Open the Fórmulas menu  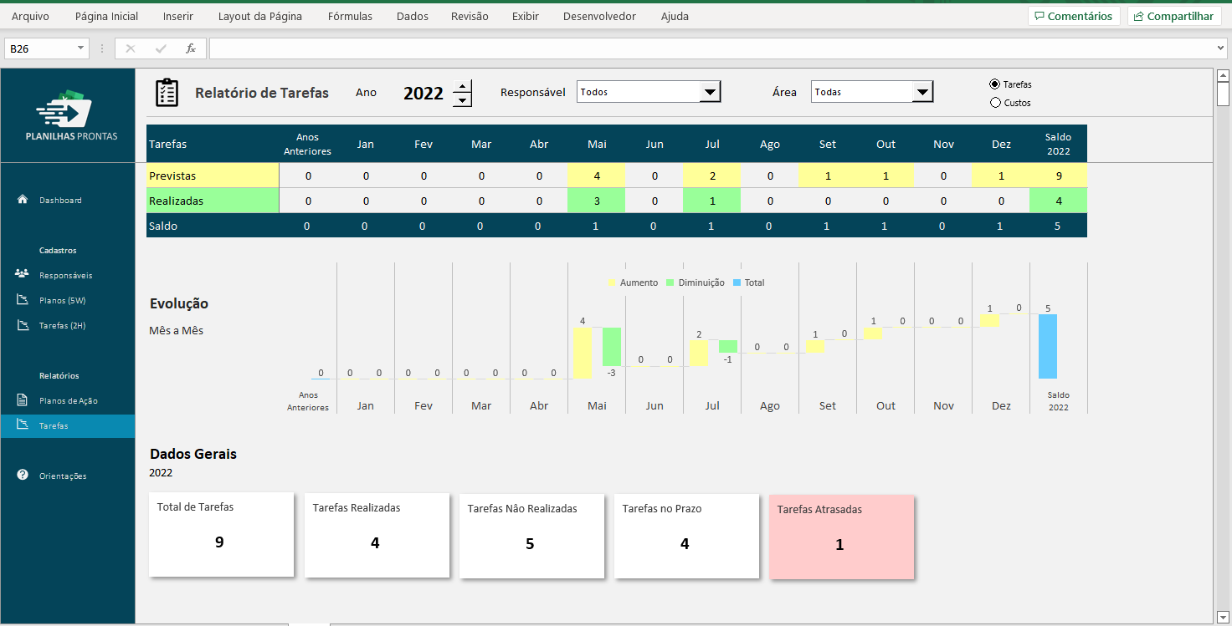pyautogui.click(x=349, y=15)
